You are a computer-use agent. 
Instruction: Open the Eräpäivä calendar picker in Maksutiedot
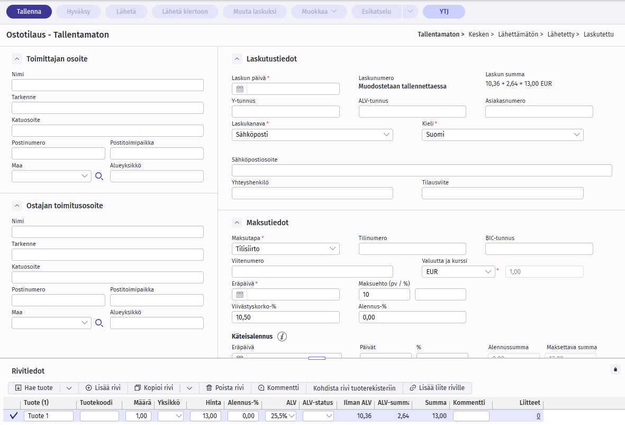[x=240, y=295]
